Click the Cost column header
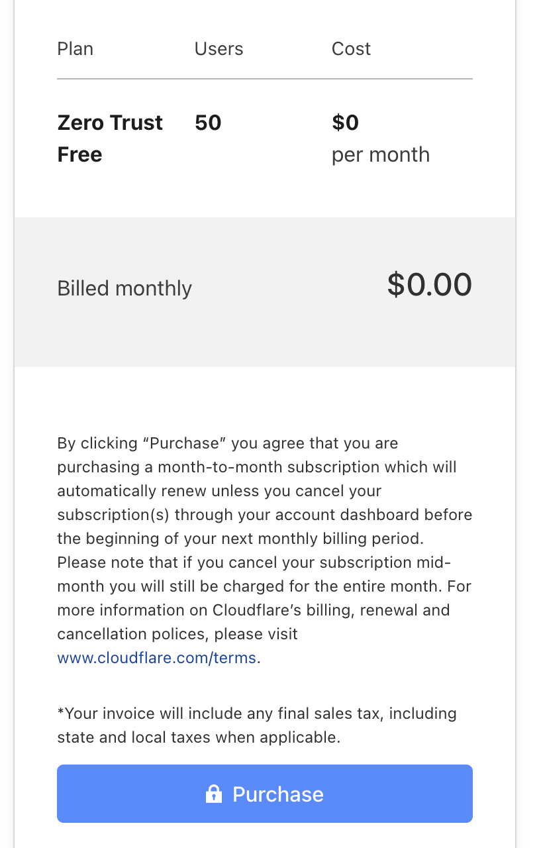Screen dimensions: 543x848 351,49
